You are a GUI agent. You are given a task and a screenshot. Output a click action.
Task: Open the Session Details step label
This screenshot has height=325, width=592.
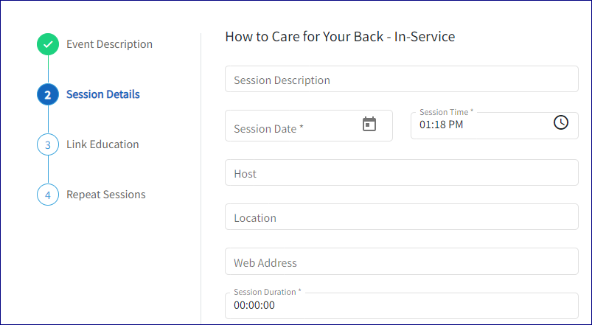(102, 94)
